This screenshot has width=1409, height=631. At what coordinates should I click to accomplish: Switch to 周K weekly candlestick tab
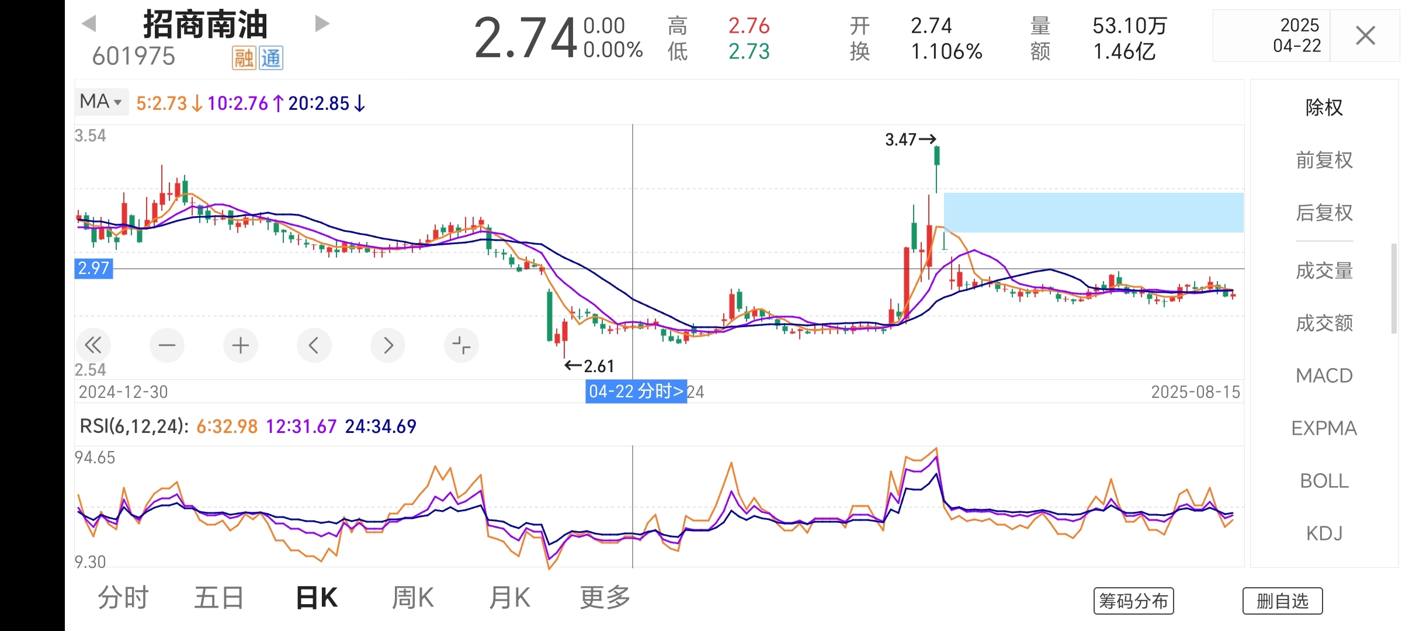click(413, 598)
